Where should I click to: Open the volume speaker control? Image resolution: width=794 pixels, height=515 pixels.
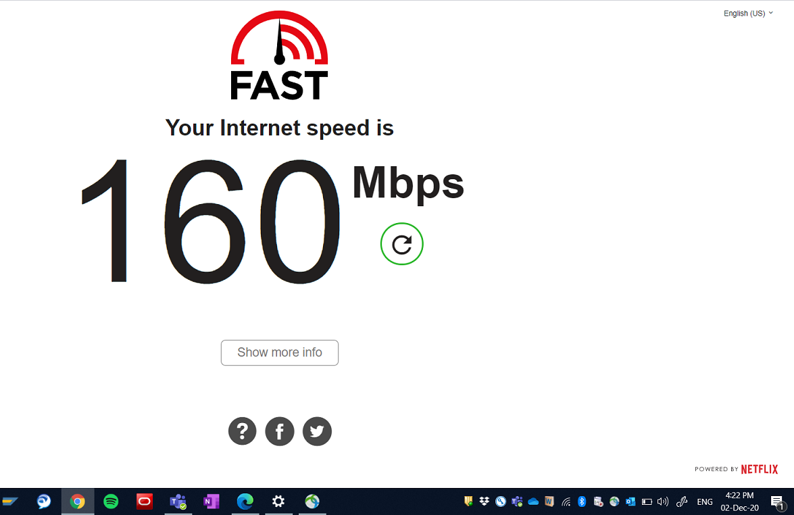tap(662, 501)
